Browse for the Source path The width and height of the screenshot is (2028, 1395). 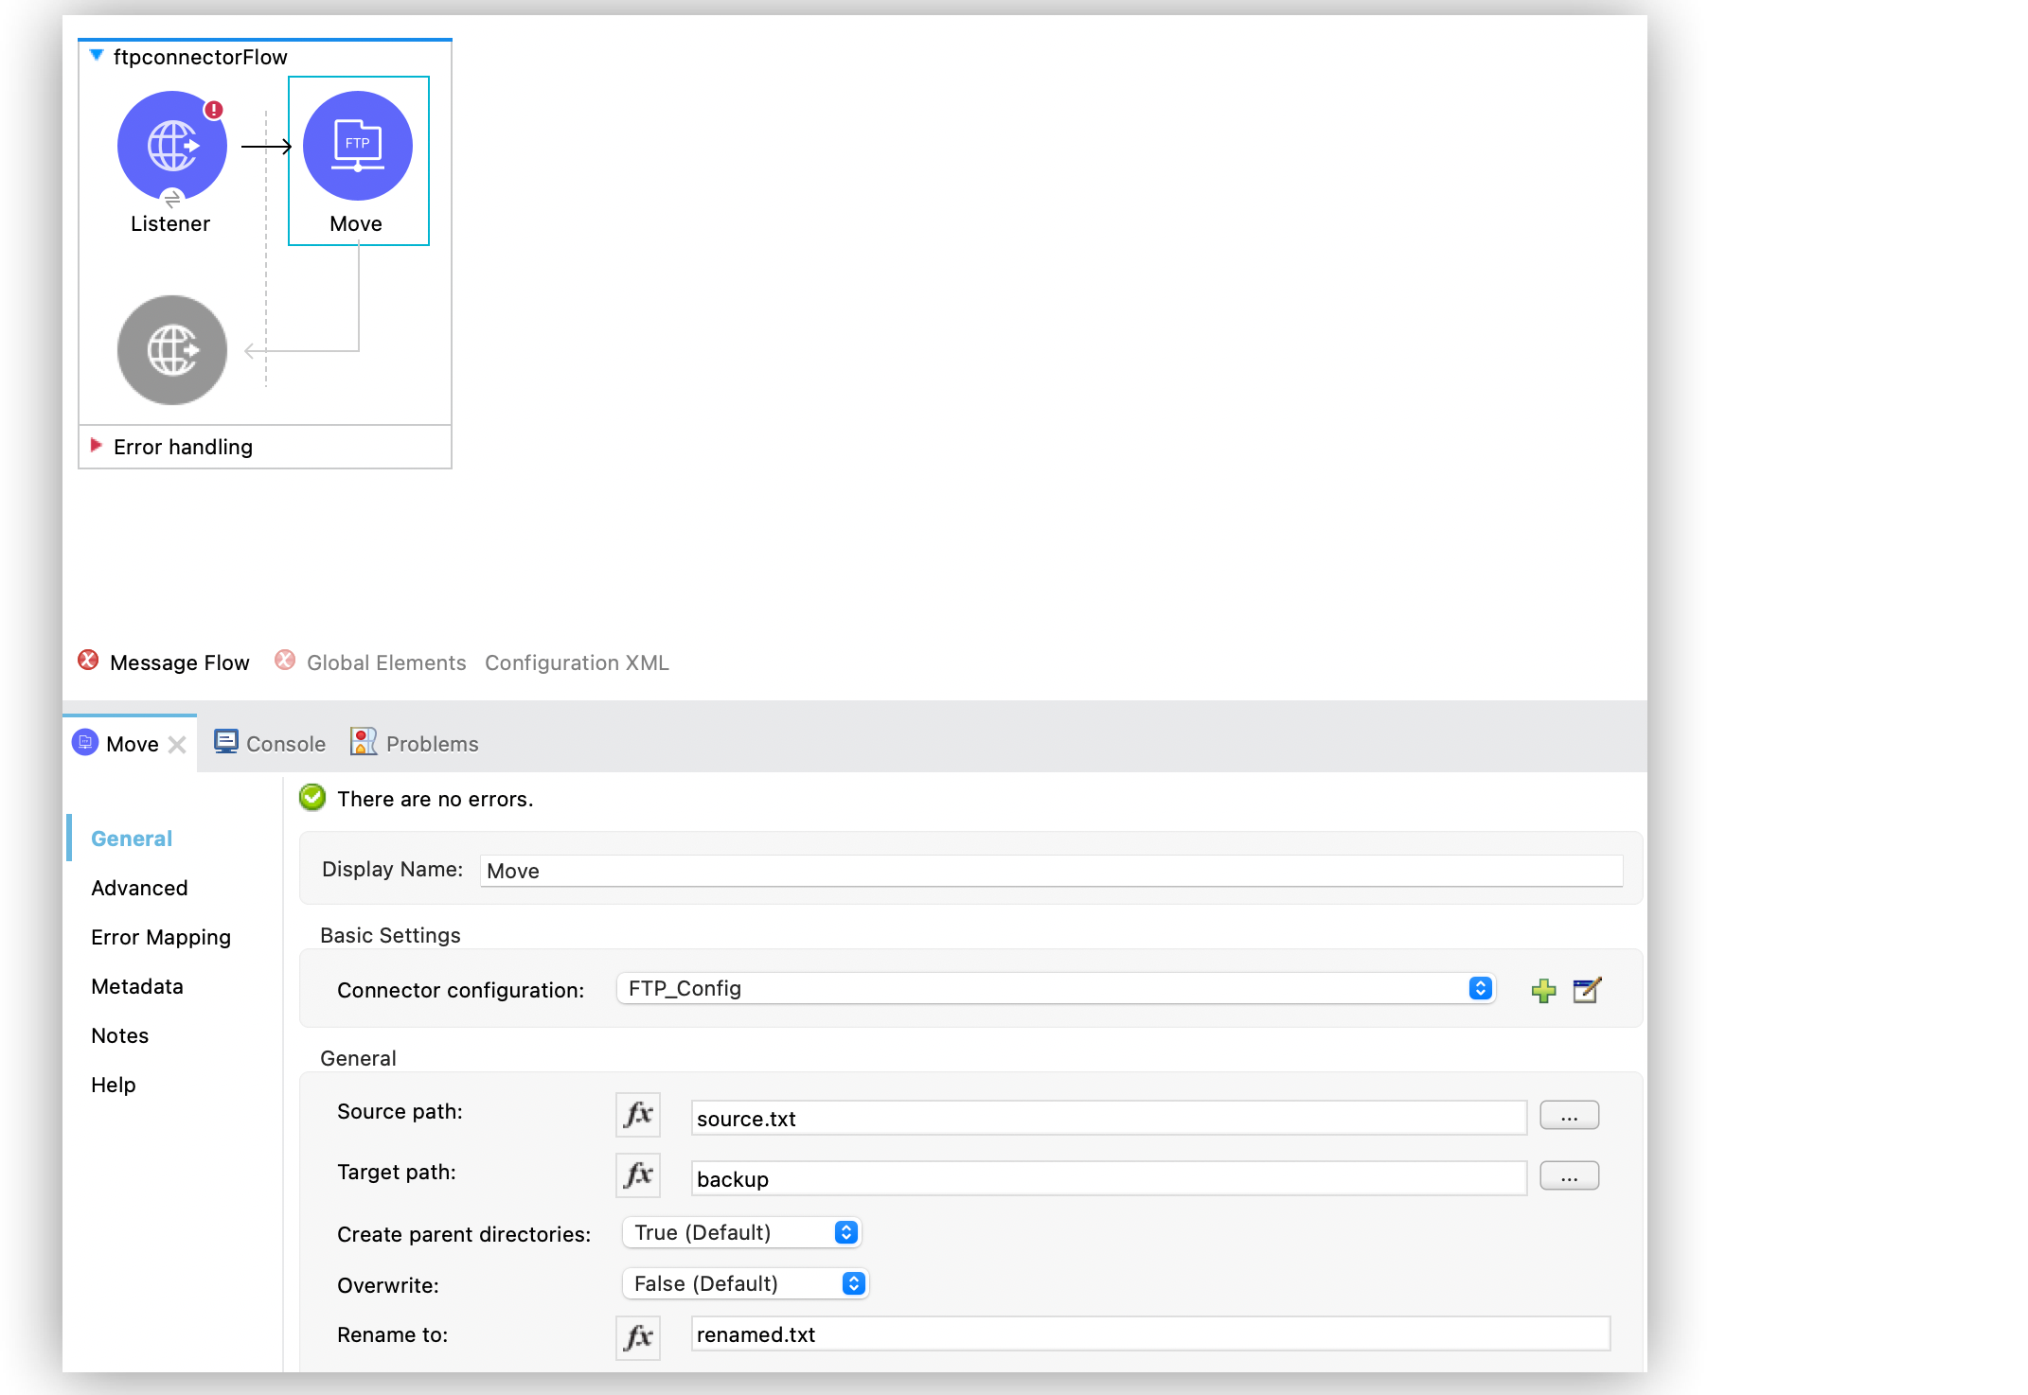click(1569, 1115)
